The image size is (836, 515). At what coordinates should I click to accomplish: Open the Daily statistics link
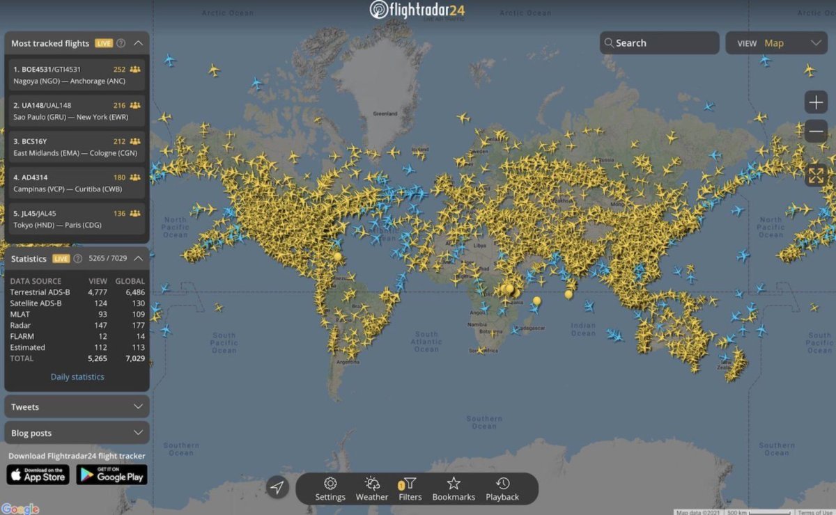click(x=77, y=377)
